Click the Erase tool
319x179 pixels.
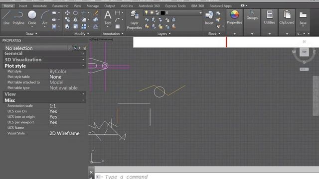96,13
